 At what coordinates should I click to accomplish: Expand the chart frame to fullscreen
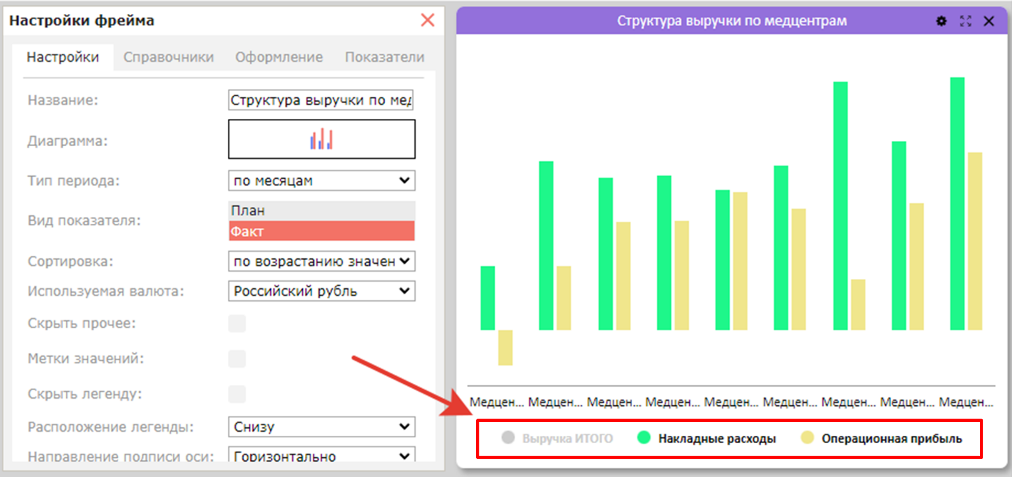(x=966, y=21)
